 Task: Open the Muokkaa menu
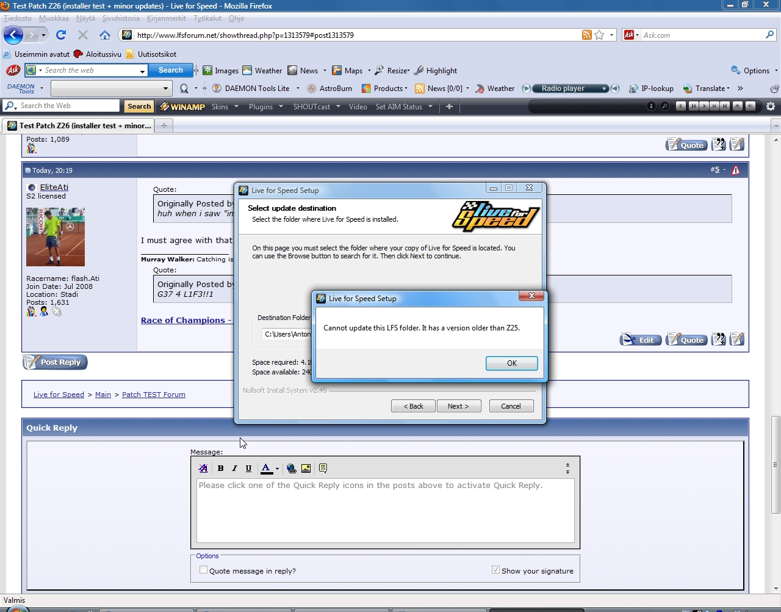[54, 18]
